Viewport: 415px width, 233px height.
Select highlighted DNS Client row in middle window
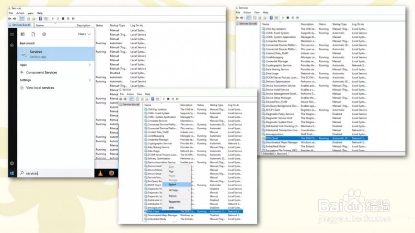pyautogui.click(x=193, y=211)
